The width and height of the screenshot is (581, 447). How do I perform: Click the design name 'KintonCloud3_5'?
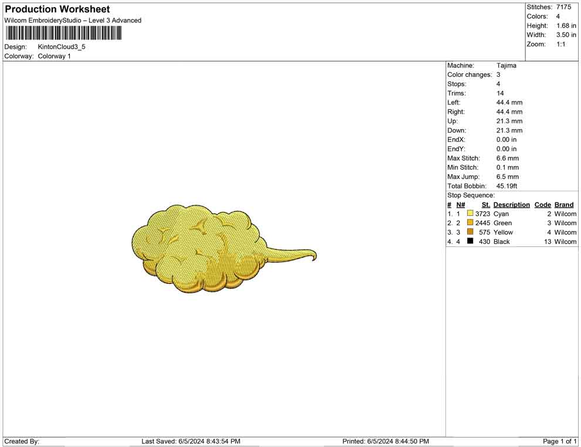point(62,47)
